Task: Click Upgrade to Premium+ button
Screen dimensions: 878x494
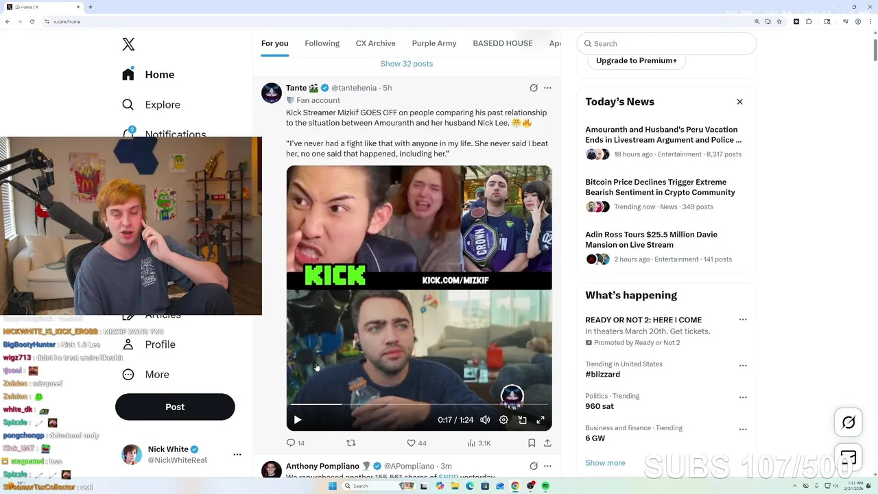Action: [637, 60]
